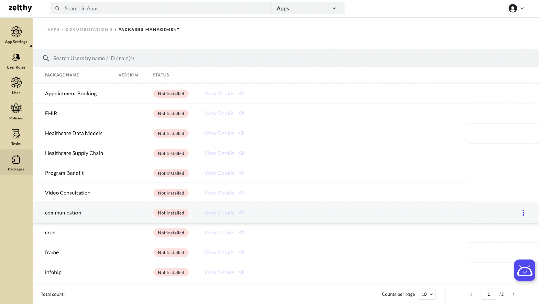Viewport: 539px width, 304px height.
Task: Click eye icon for Video Consultation
Action: click(242, 193)
